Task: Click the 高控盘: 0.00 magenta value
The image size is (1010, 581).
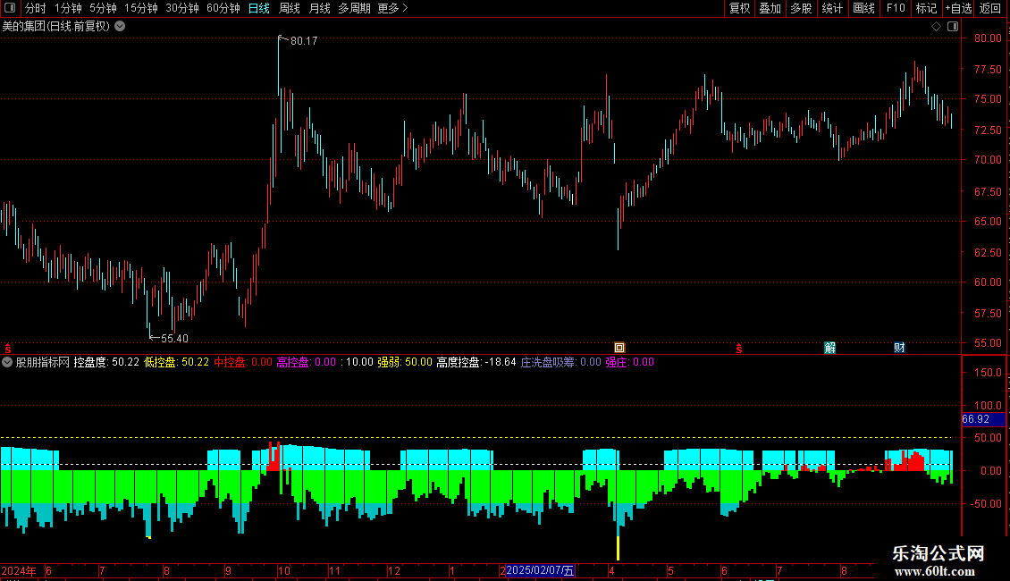Action: coord(306,362)
